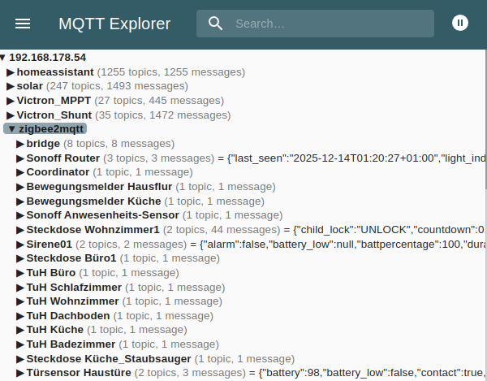Click the search magnifier icon
This screenshot has height=381, width=487.
tap(215, 24)
